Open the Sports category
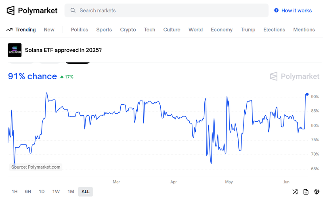323x201 pixels. coord(104,30)
